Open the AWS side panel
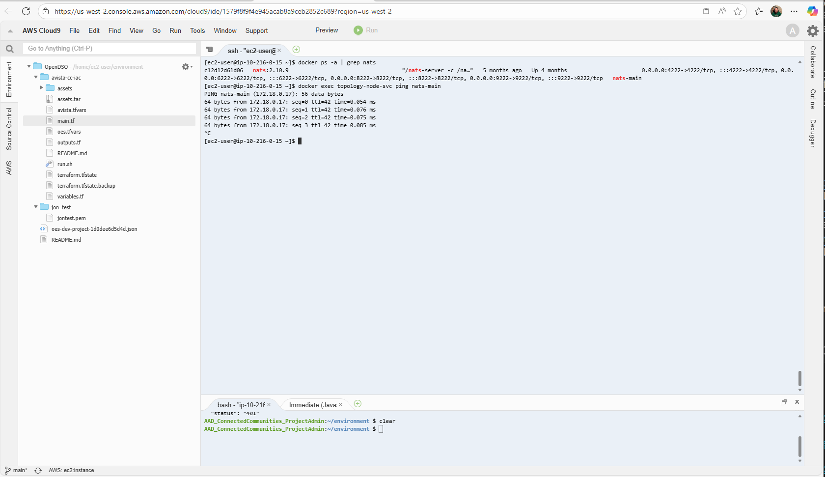 9,168
